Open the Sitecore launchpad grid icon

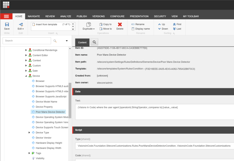6,5
